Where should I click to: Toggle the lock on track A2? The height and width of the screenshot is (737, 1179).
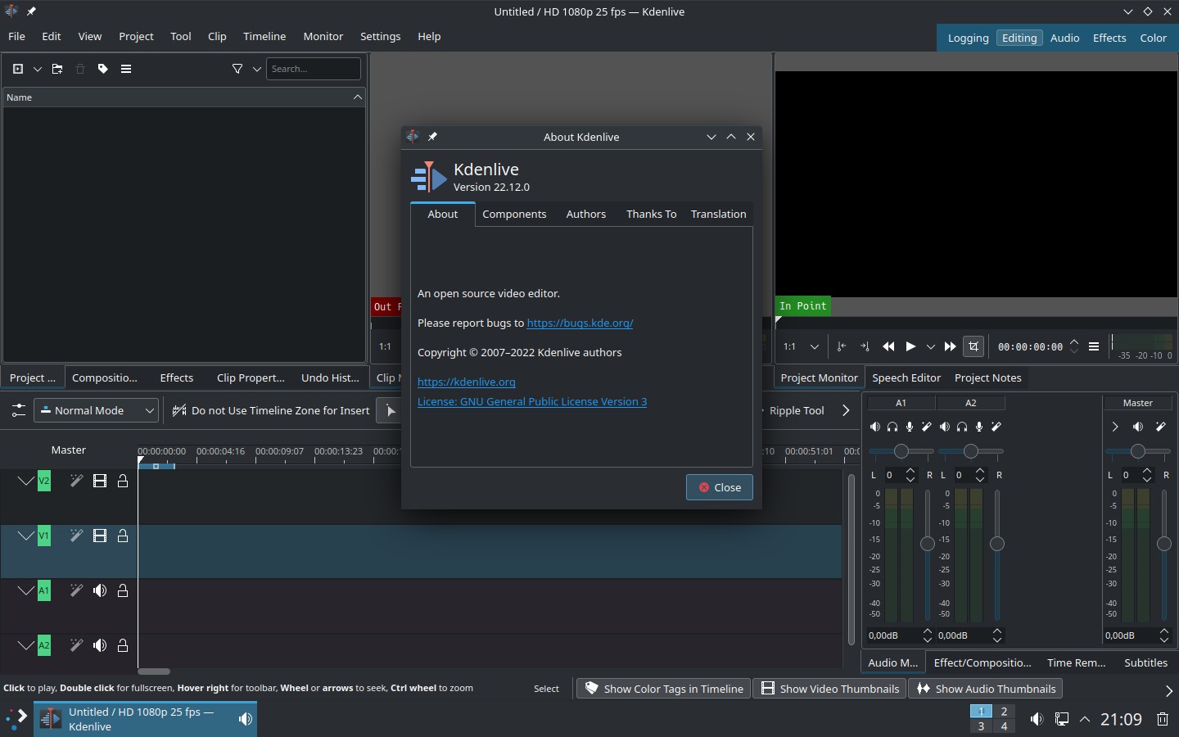[123, 645]
